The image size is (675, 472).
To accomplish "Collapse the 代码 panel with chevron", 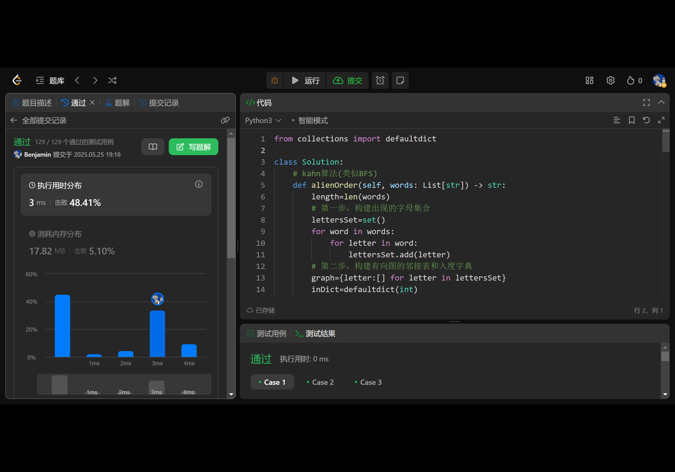I will [x=661, y=102].
